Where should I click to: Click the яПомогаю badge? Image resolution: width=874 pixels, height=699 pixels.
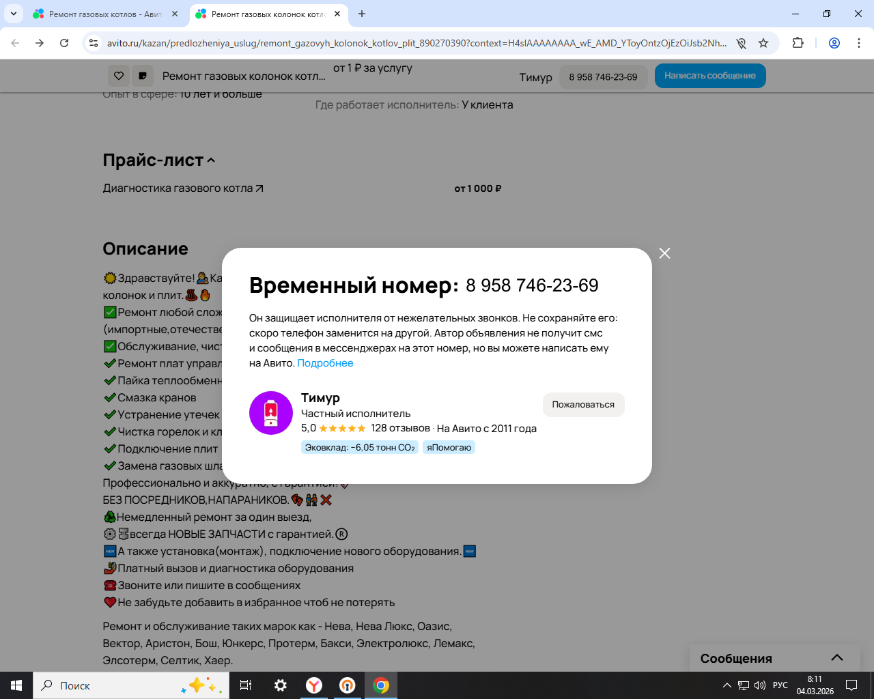click(449, 448)
